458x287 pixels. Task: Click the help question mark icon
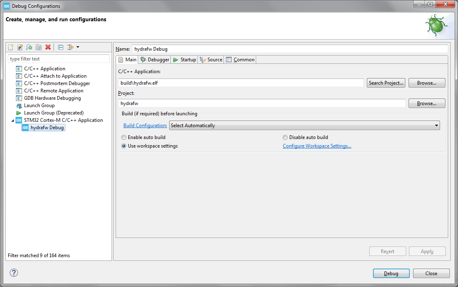tap(13, 273)
